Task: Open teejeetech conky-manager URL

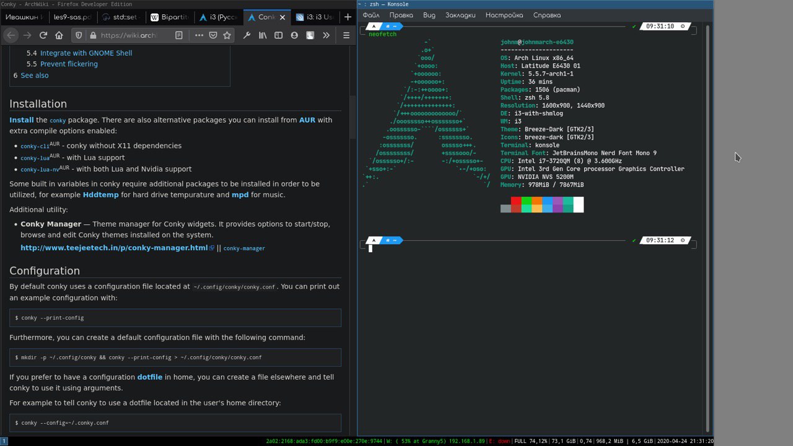Action: pyautogui.click(x=117, y=248)
